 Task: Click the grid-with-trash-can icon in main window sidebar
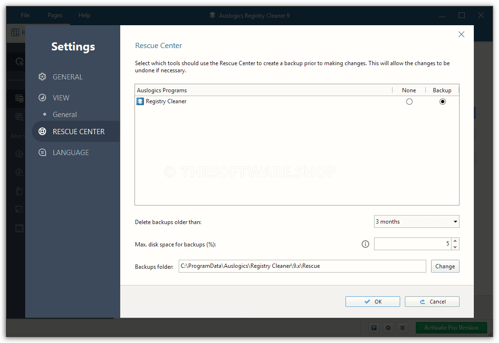19,98
